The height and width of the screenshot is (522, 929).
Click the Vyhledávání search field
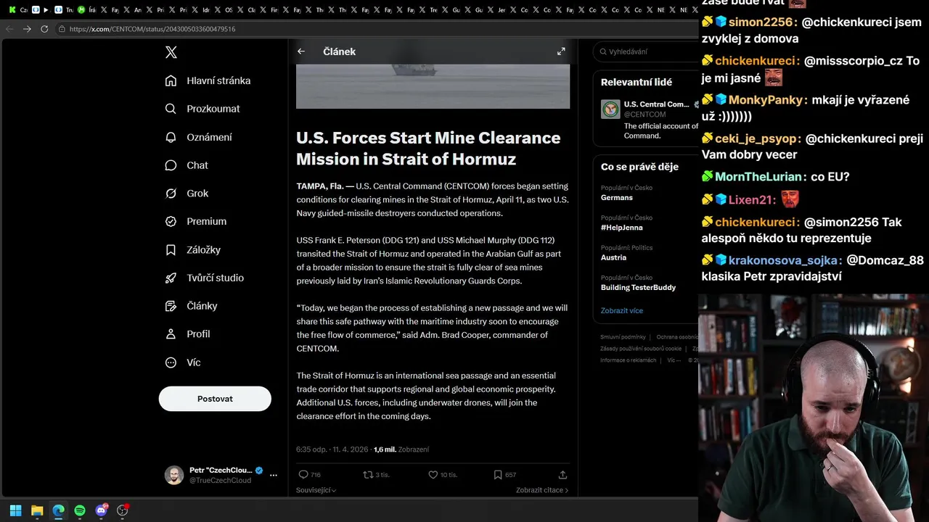(x=646, y=51)
